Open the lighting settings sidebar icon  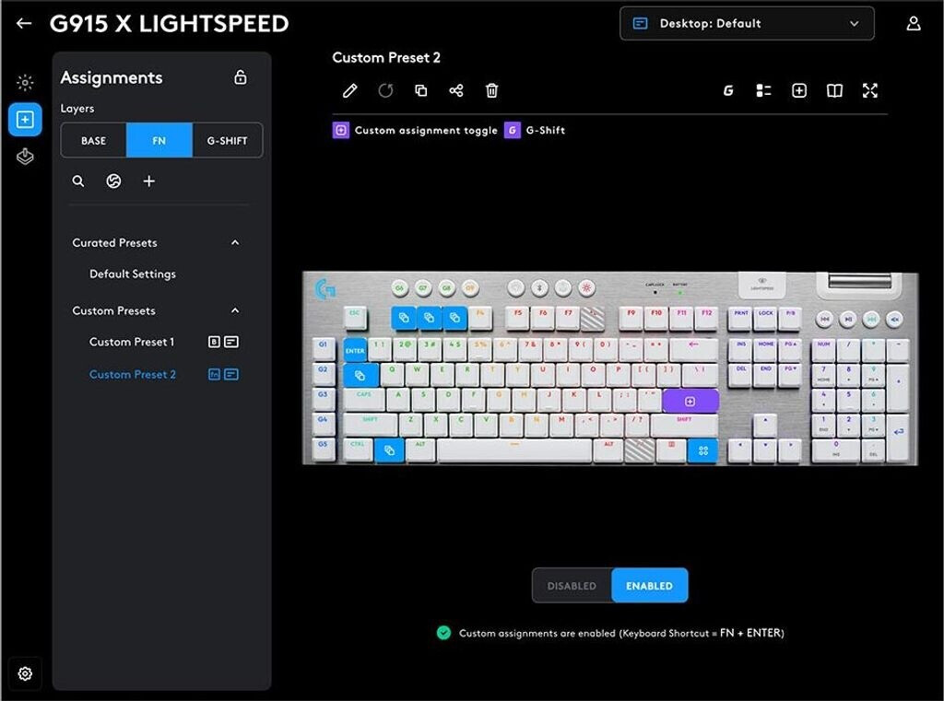(25, 82)
